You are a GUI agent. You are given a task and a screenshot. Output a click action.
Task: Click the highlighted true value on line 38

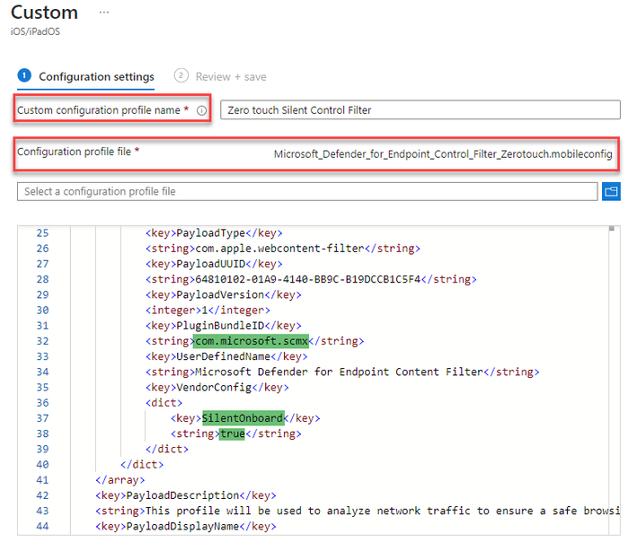coord(233,433)
